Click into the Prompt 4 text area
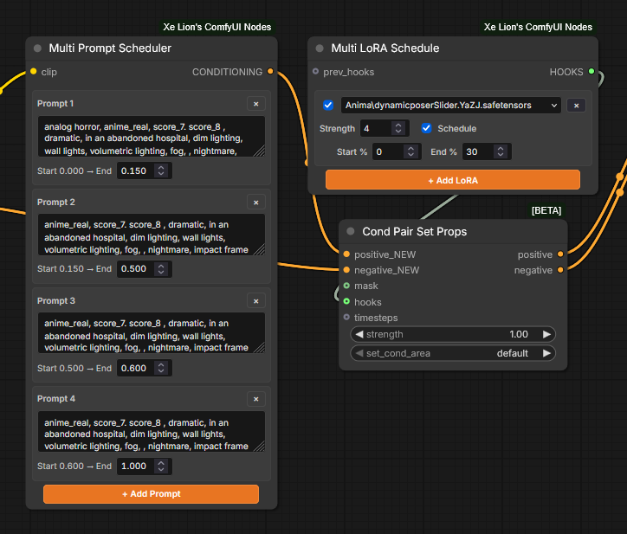This screenshot has height=534, width=627. pos(152,431)
